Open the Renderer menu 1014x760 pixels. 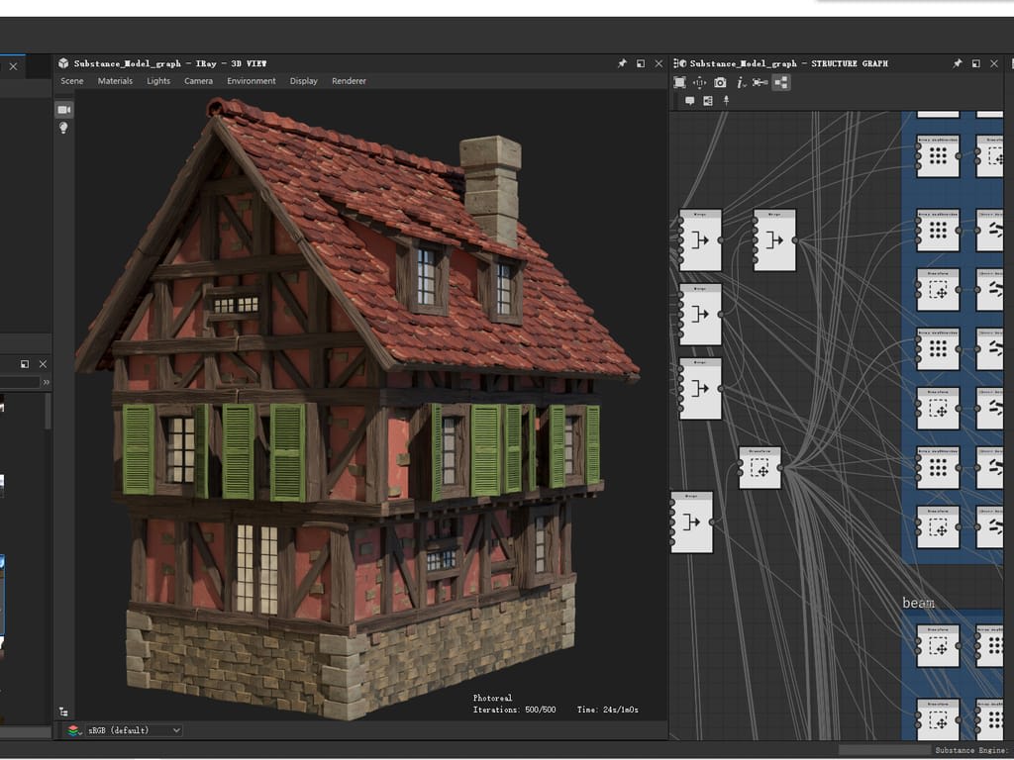point(349,81)
